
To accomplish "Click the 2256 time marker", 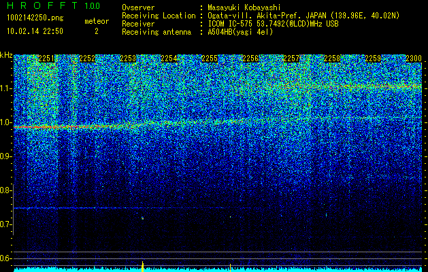I will tap(250, 58).
